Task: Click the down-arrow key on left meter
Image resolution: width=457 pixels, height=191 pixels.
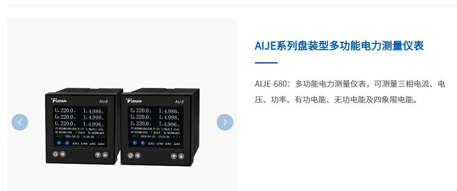Action: [98, 155]
